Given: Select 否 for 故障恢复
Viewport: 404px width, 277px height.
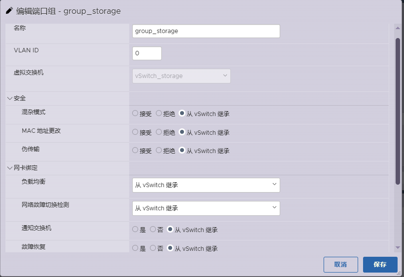Looking at the screenshot, I should click(153, 248).
